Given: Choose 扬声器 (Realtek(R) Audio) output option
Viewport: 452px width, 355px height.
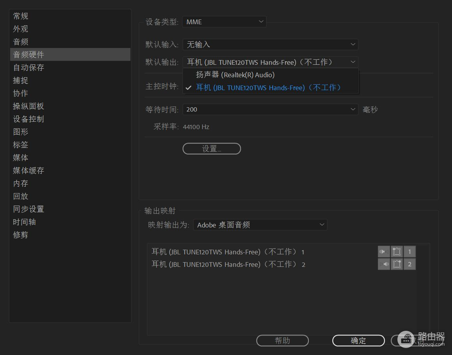Looking at the screenshot, I should pyautogui.click(x=270, y=75).
